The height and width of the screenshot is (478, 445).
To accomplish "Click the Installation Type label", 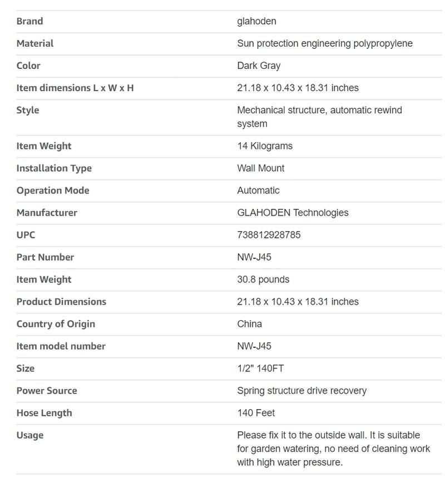I will pos(54,168).
